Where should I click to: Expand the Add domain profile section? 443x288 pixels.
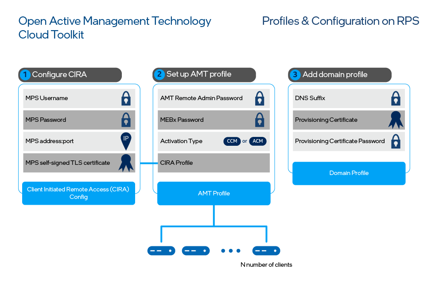coord(339,75)
